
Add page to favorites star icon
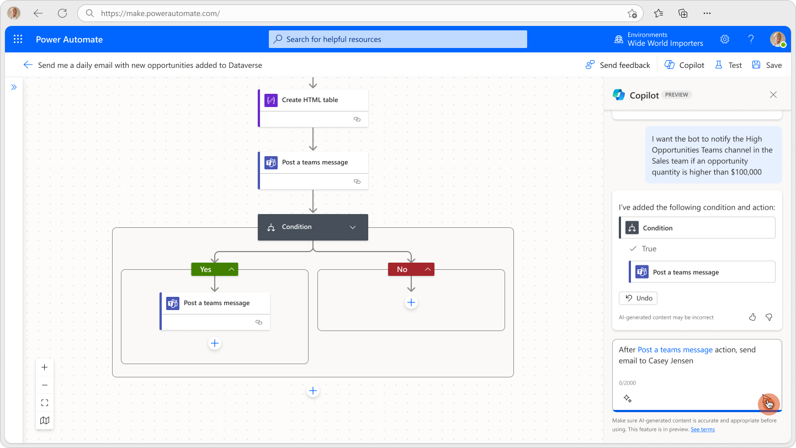coord(632,14)
